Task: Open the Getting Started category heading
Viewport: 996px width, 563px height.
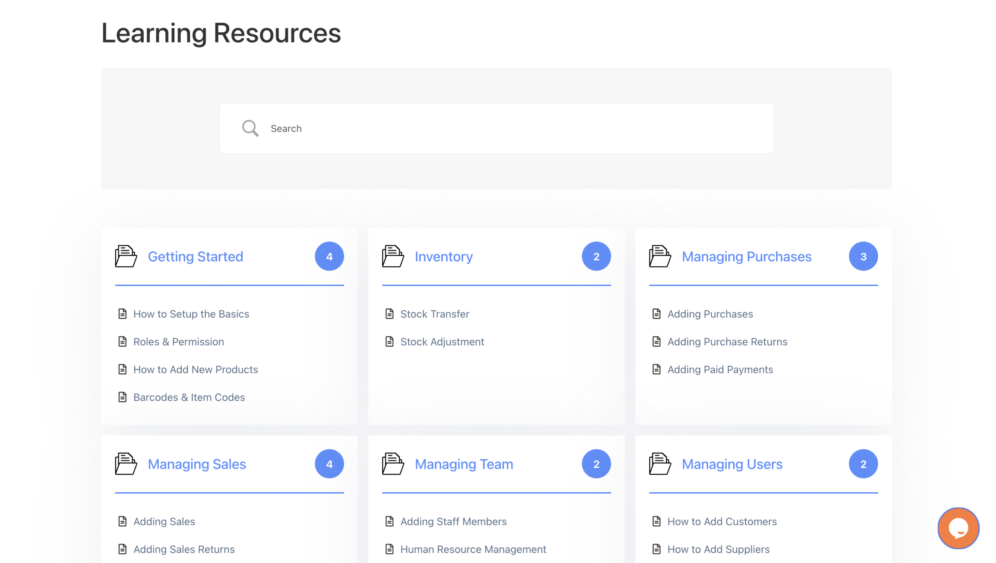Action: pyautogui.click(x=195, y=257)
